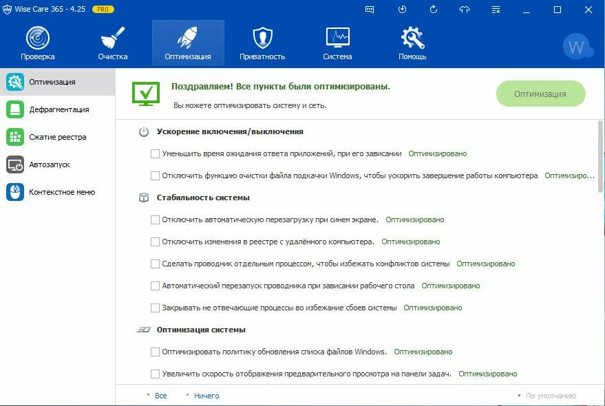Click 'Вы можете оптимизировать систему и сеть.' text
Viewport: 605px width, 406px height.
[250, 105]
